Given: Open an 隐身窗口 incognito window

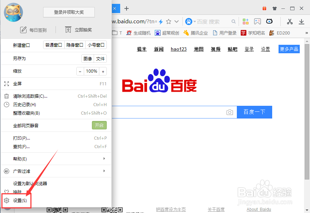Looking at the screenshot, I should click(75, 45).
